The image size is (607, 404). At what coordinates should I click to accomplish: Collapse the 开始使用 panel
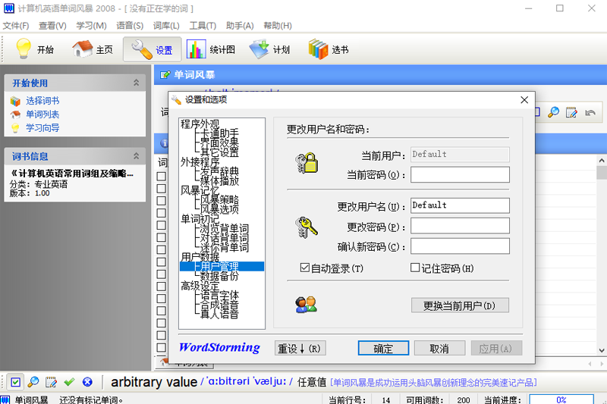pyautogui.click(x=137, y=83)
